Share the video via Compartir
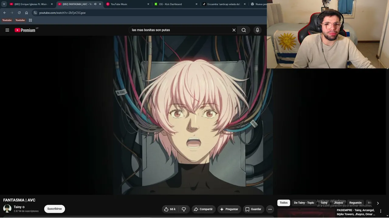389x218 pixels. (203, 209)
